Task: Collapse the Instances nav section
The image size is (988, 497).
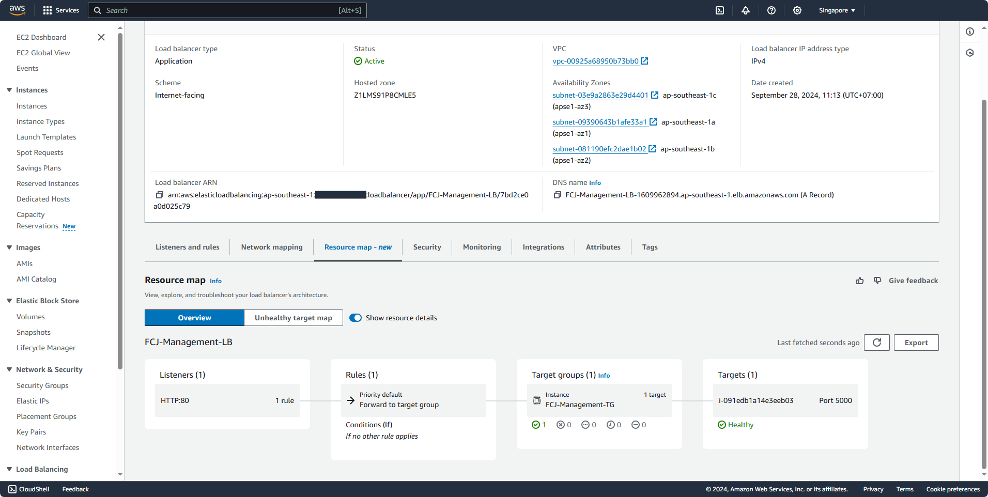Action: [9, 90]
